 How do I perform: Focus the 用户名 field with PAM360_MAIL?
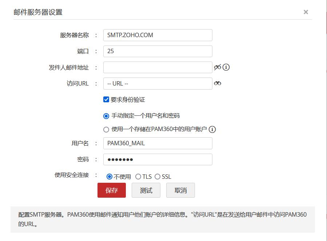click(157, 143)
